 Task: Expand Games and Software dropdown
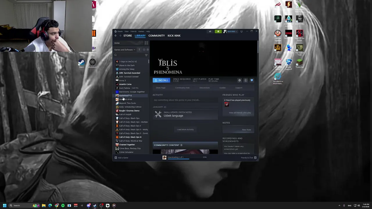(x=125, y=50)
